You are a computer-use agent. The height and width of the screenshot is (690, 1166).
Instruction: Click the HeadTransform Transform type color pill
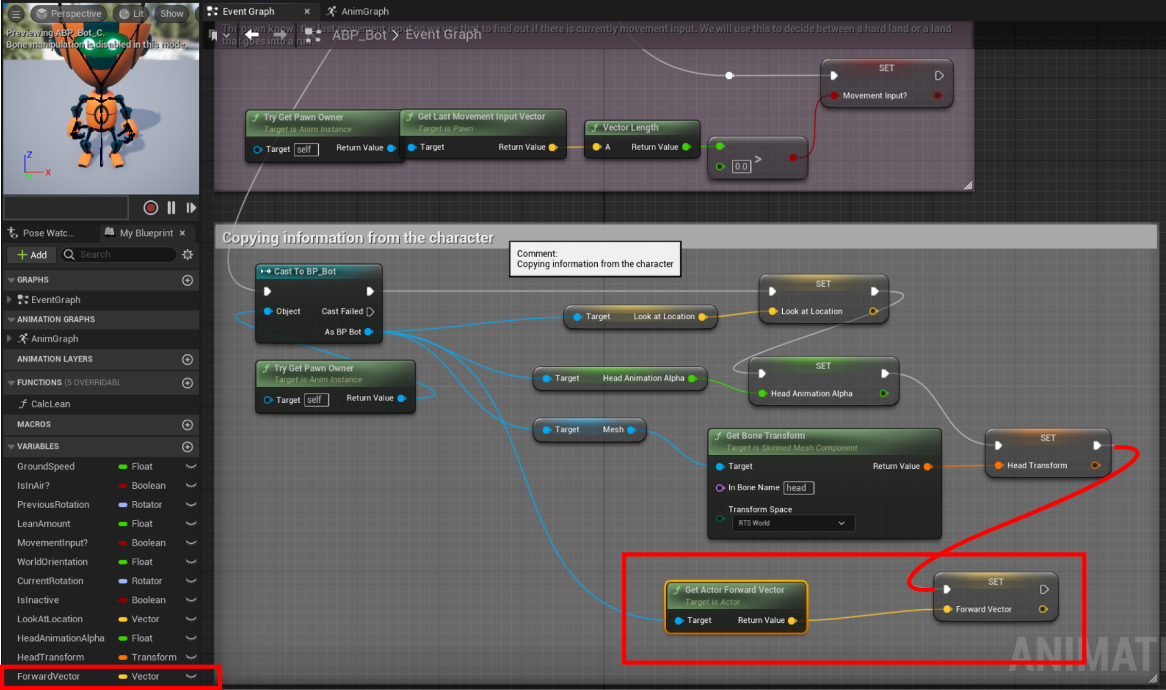(x=122, y=657)
